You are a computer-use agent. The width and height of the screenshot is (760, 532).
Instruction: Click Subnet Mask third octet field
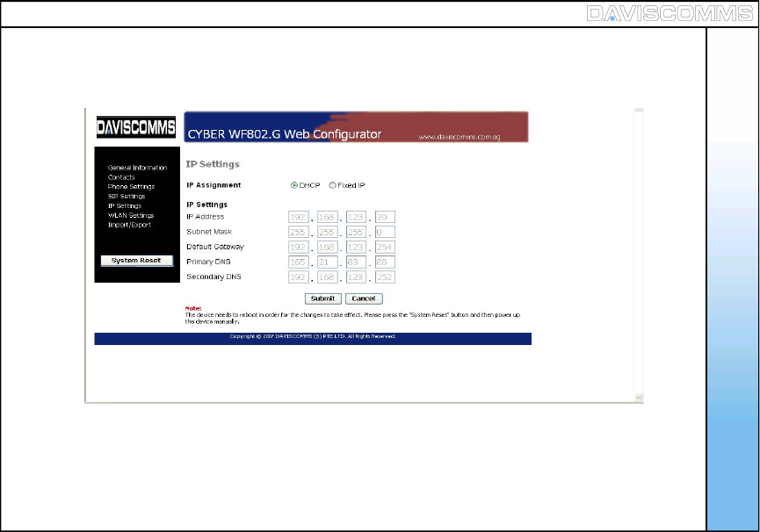356,232
